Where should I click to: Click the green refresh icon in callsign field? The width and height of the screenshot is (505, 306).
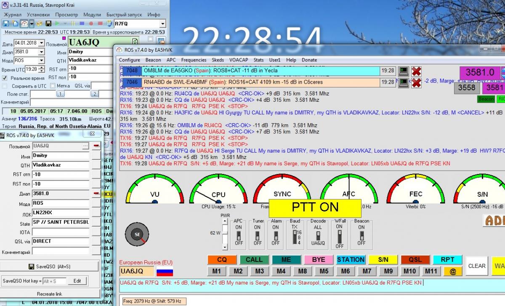pos(135,42)
